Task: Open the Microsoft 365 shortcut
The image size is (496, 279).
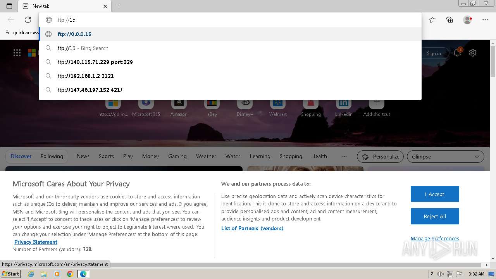Action: point(146,108)
